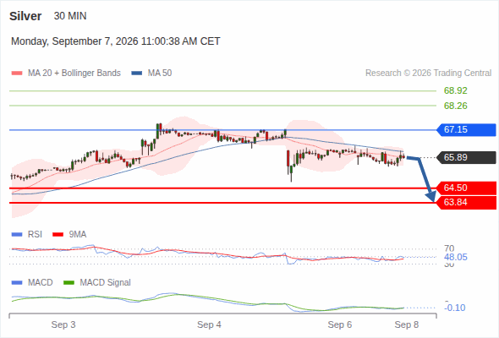Toggle the RSI legend entry
499x338 pixels.
(x=27, y=235)
